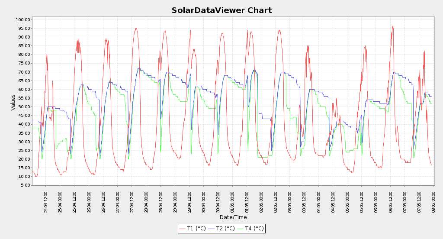
Task: Click the 04.05.12:00 date tick label
Action: [333, 200]
